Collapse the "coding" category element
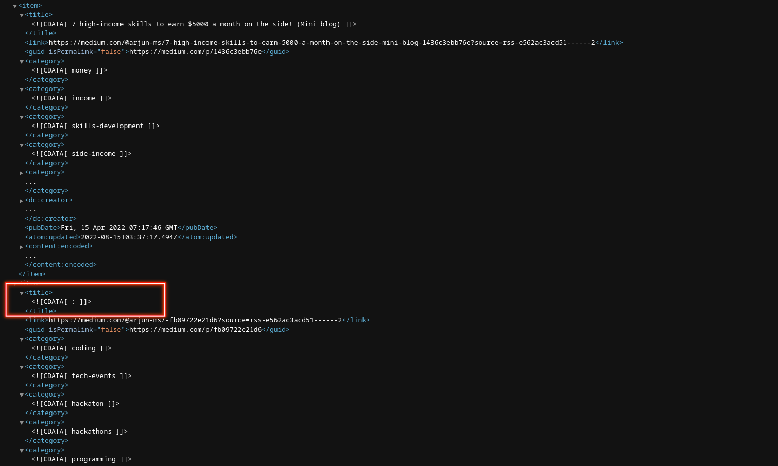 click(21, 339)
